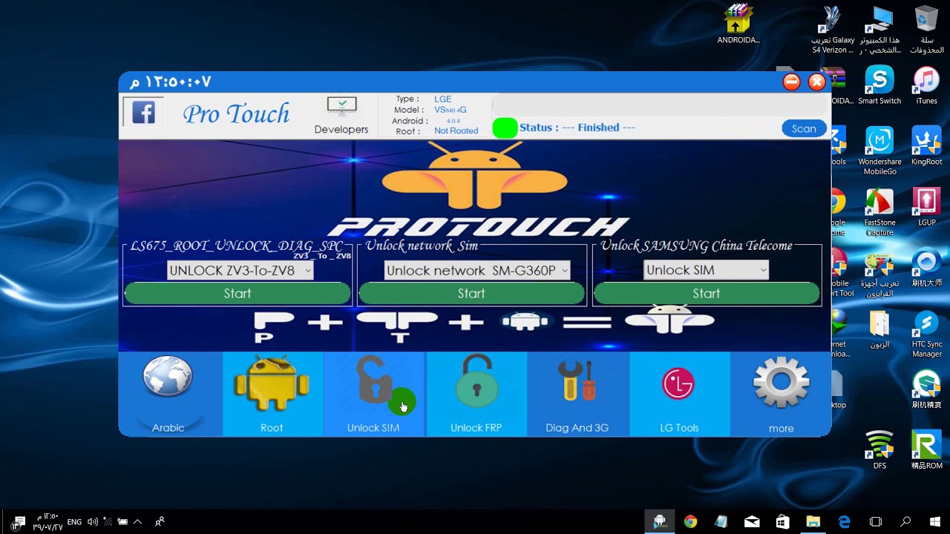The image size is (950, 534).
Task: Open the LG Tools icon
Action: coord(678,384)
